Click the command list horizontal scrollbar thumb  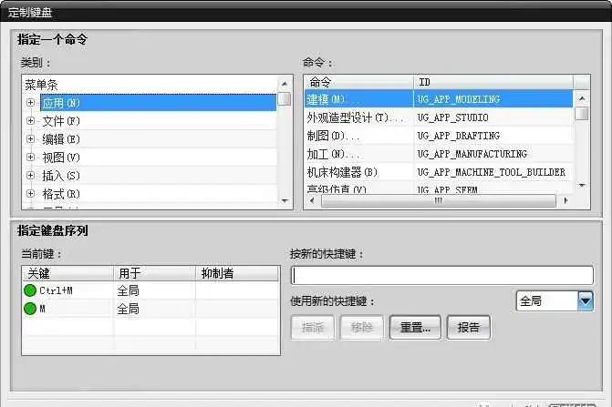pos(439,201)
